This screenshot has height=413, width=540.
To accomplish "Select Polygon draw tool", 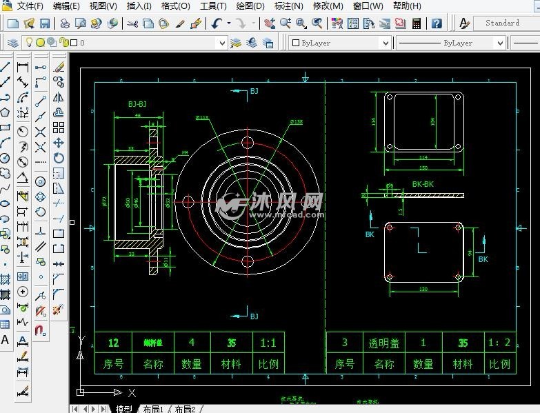I will coord(5,112).
